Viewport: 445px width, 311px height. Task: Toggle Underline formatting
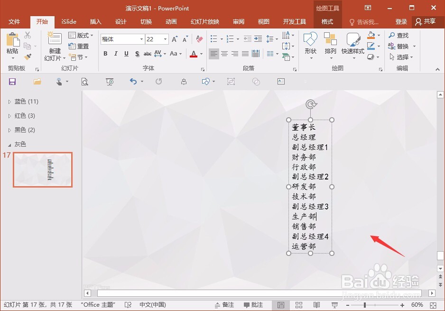pyautogui.click(x=126, y=54)
